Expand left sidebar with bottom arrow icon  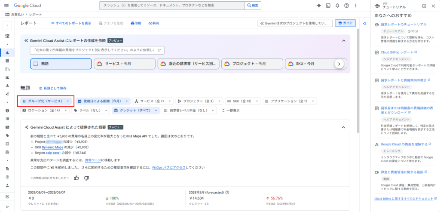7,207
